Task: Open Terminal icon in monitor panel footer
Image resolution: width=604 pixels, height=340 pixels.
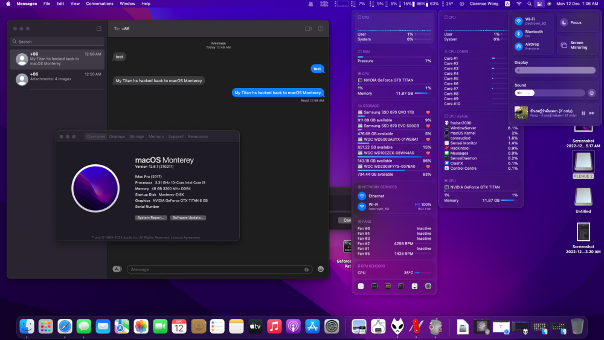Action: click(401, 286)
